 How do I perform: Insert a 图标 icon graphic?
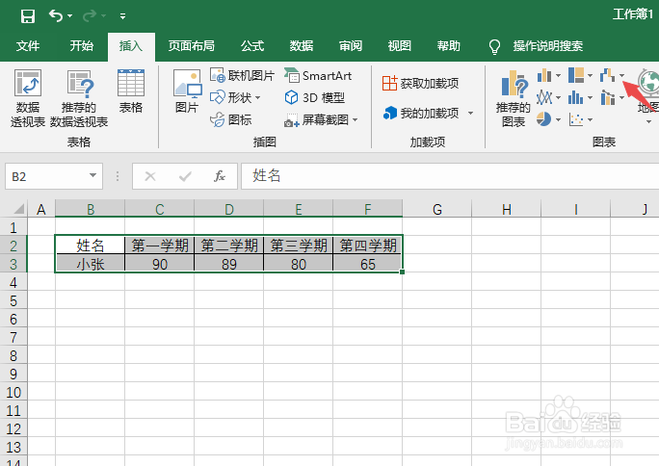(230, 120)
